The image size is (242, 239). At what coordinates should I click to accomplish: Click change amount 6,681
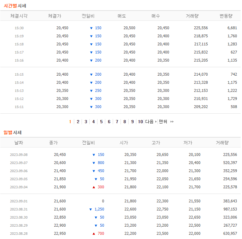tap(232, 28)
